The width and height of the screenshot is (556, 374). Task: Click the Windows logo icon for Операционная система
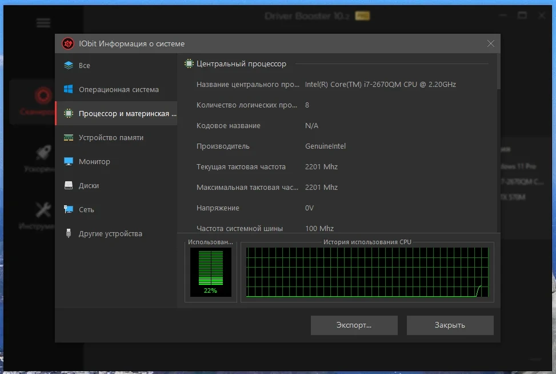pyautogui.click(x=69, y=89)
